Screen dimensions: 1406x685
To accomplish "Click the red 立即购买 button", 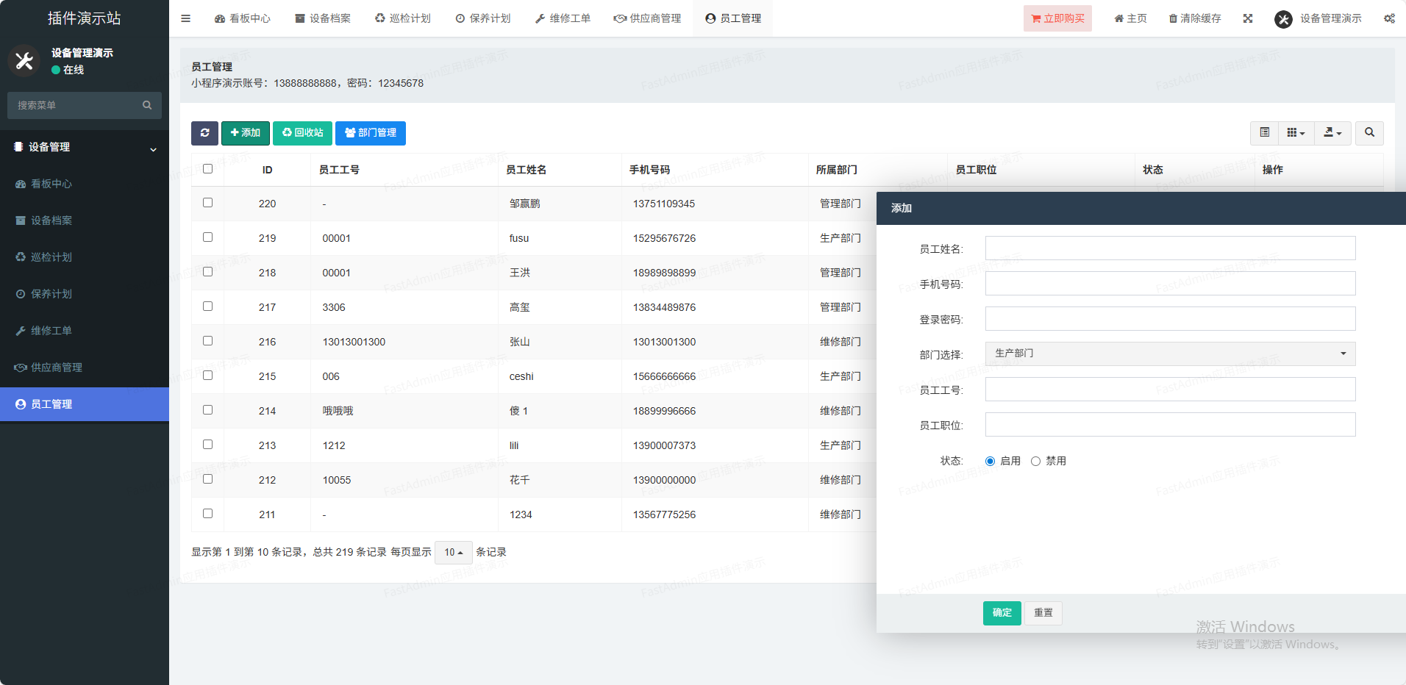I will pos(1057,18).
